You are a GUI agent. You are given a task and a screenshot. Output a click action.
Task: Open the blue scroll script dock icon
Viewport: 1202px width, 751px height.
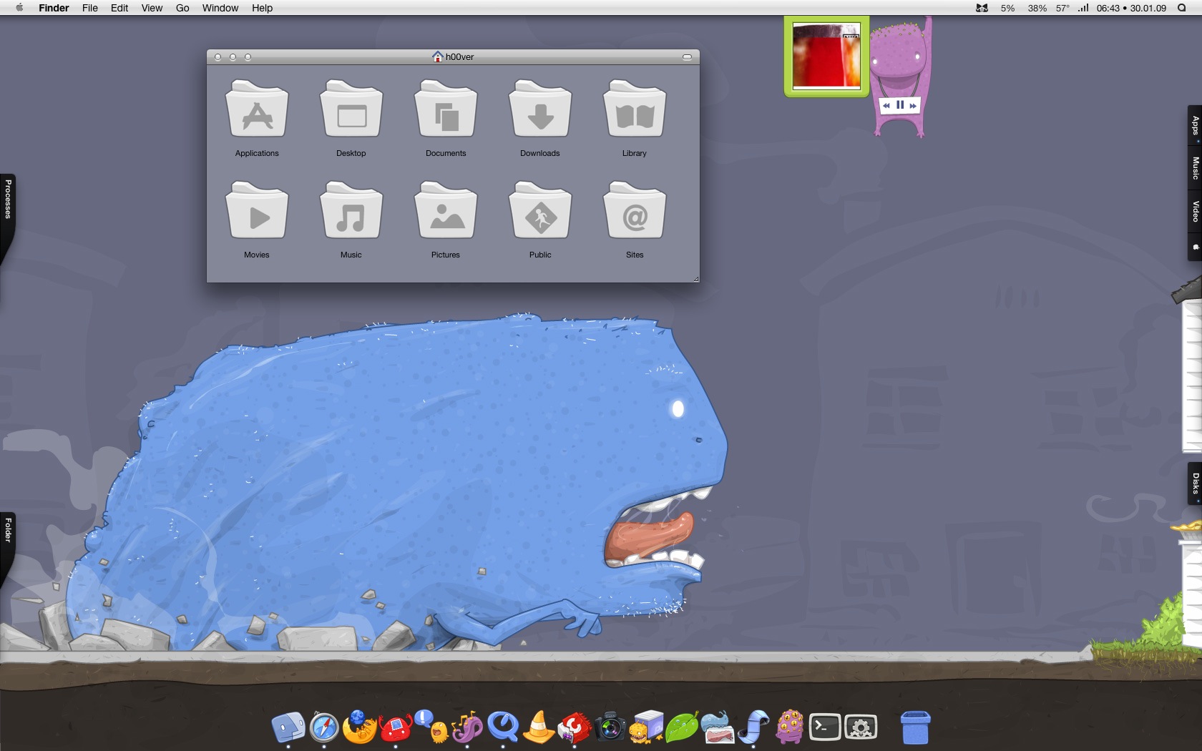[753, 727]
